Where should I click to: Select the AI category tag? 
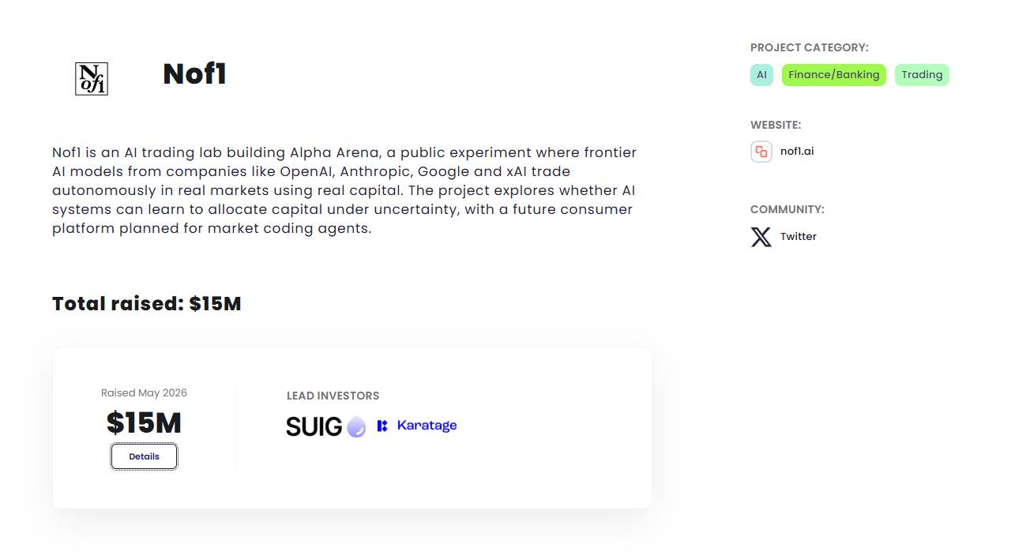pyautogui.click(x=761, y=75)
